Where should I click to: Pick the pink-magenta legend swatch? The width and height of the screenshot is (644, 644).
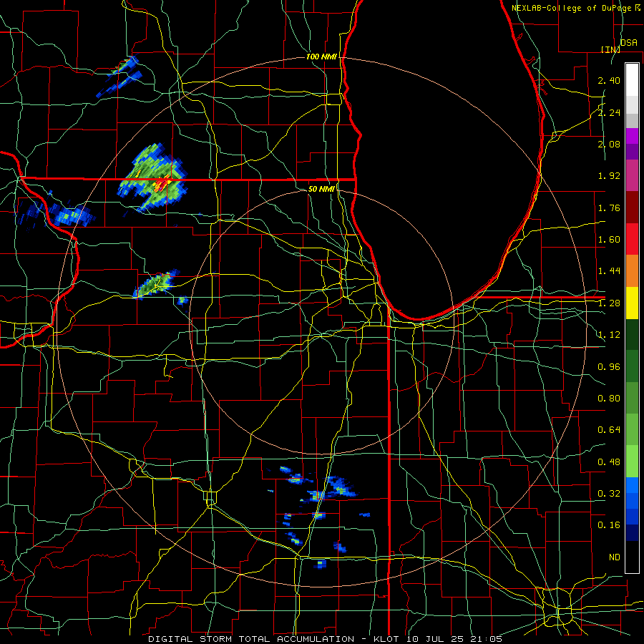point(632,175)
